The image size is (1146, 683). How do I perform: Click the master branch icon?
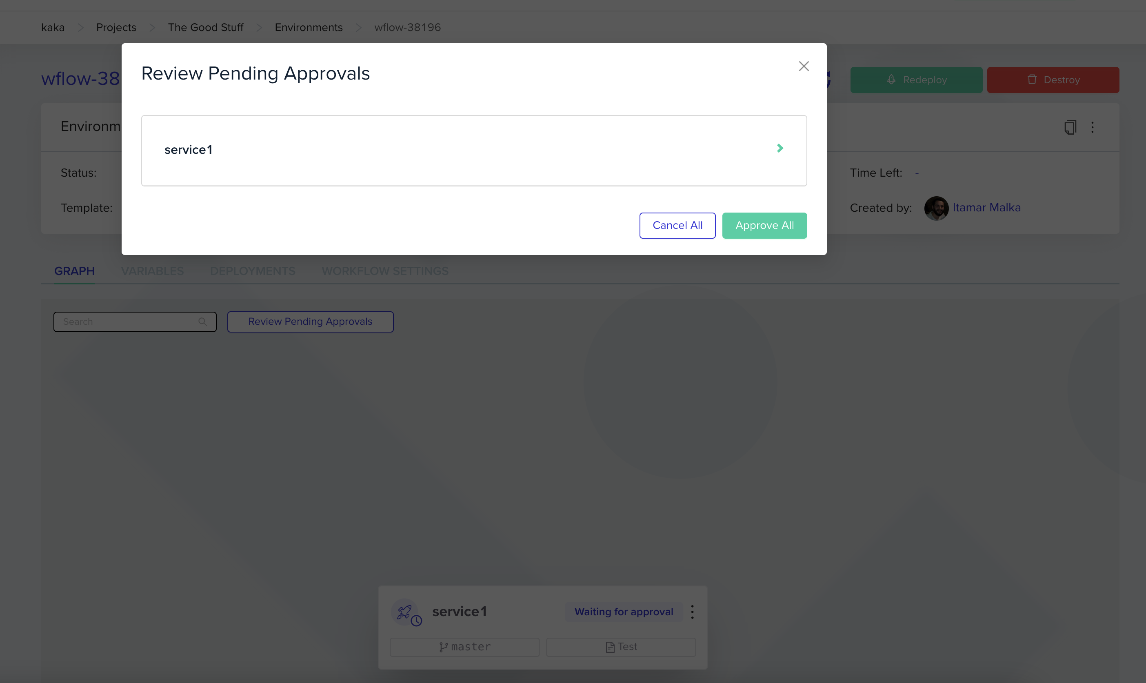coord(443,647)
